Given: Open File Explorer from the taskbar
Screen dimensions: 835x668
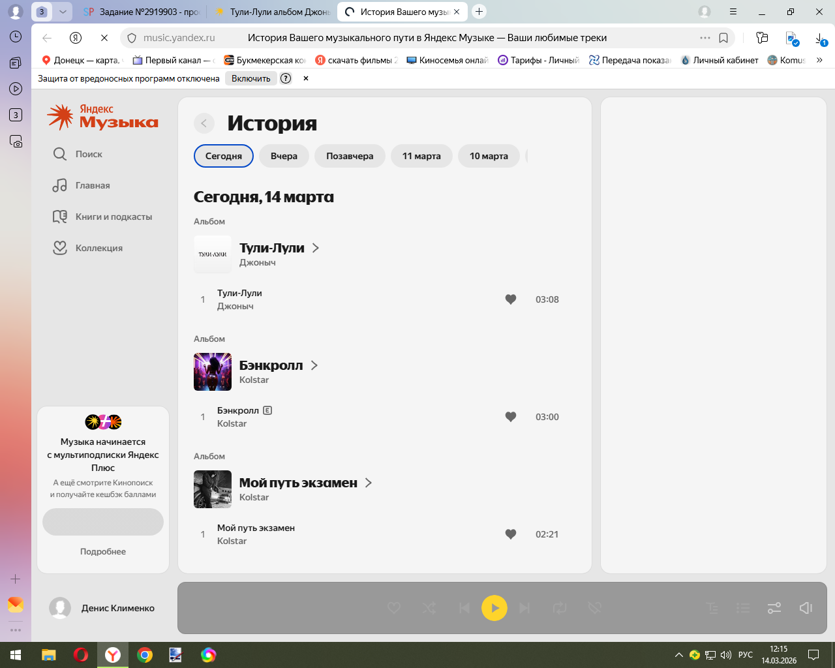Looking at the screenshot, I should [x=49, y=655].
